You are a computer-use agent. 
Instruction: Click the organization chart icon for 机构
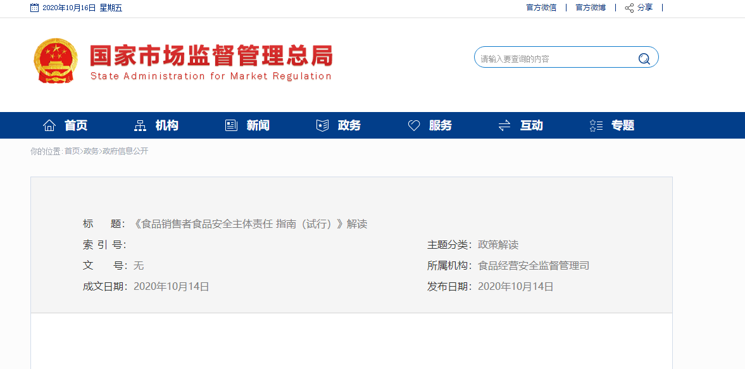pyautogui.click(x=140, y=125)
